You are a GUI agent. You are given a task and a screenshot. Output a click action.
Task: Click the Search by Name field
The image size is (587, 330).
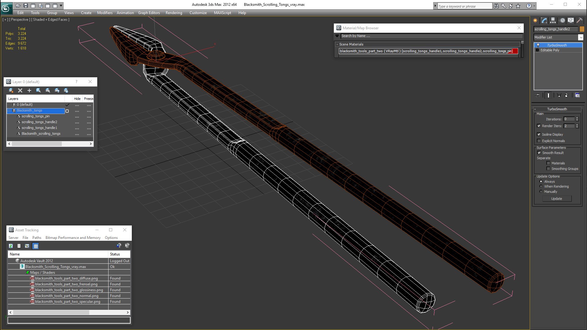click(431, 36)
